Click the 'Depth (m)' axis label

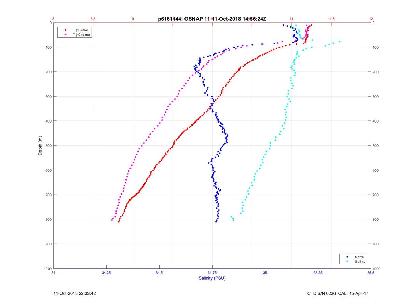[40, 145]
